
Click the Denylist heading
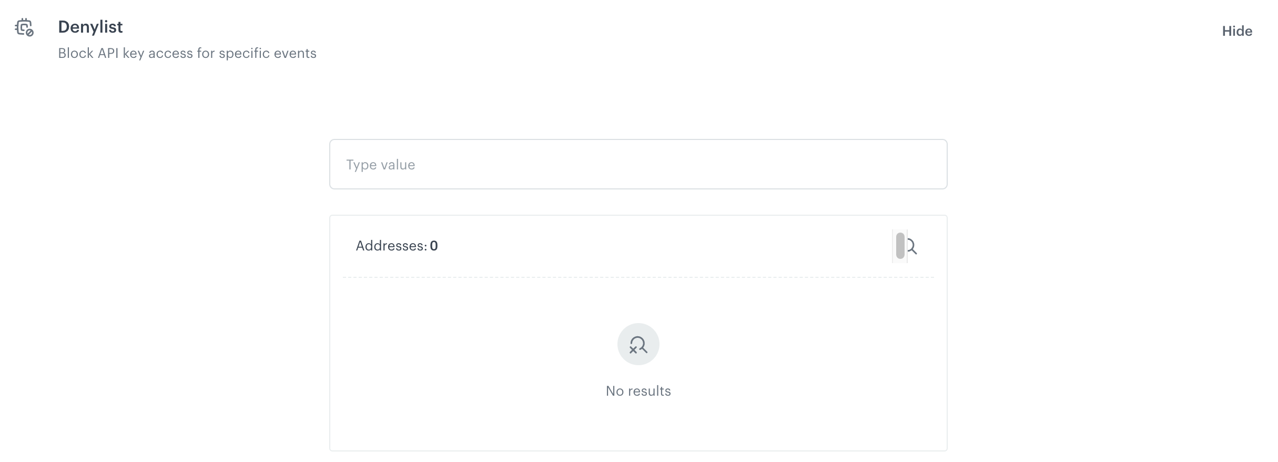90,26
